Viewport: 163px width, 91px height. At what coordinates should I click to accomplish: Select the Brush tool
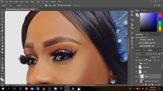2,34
